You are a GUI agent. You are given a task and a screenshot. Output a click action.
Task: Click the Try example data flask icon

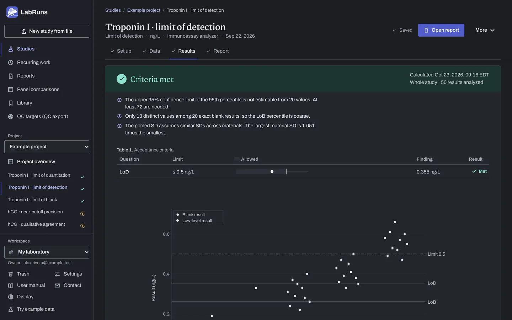click(11, 309)
